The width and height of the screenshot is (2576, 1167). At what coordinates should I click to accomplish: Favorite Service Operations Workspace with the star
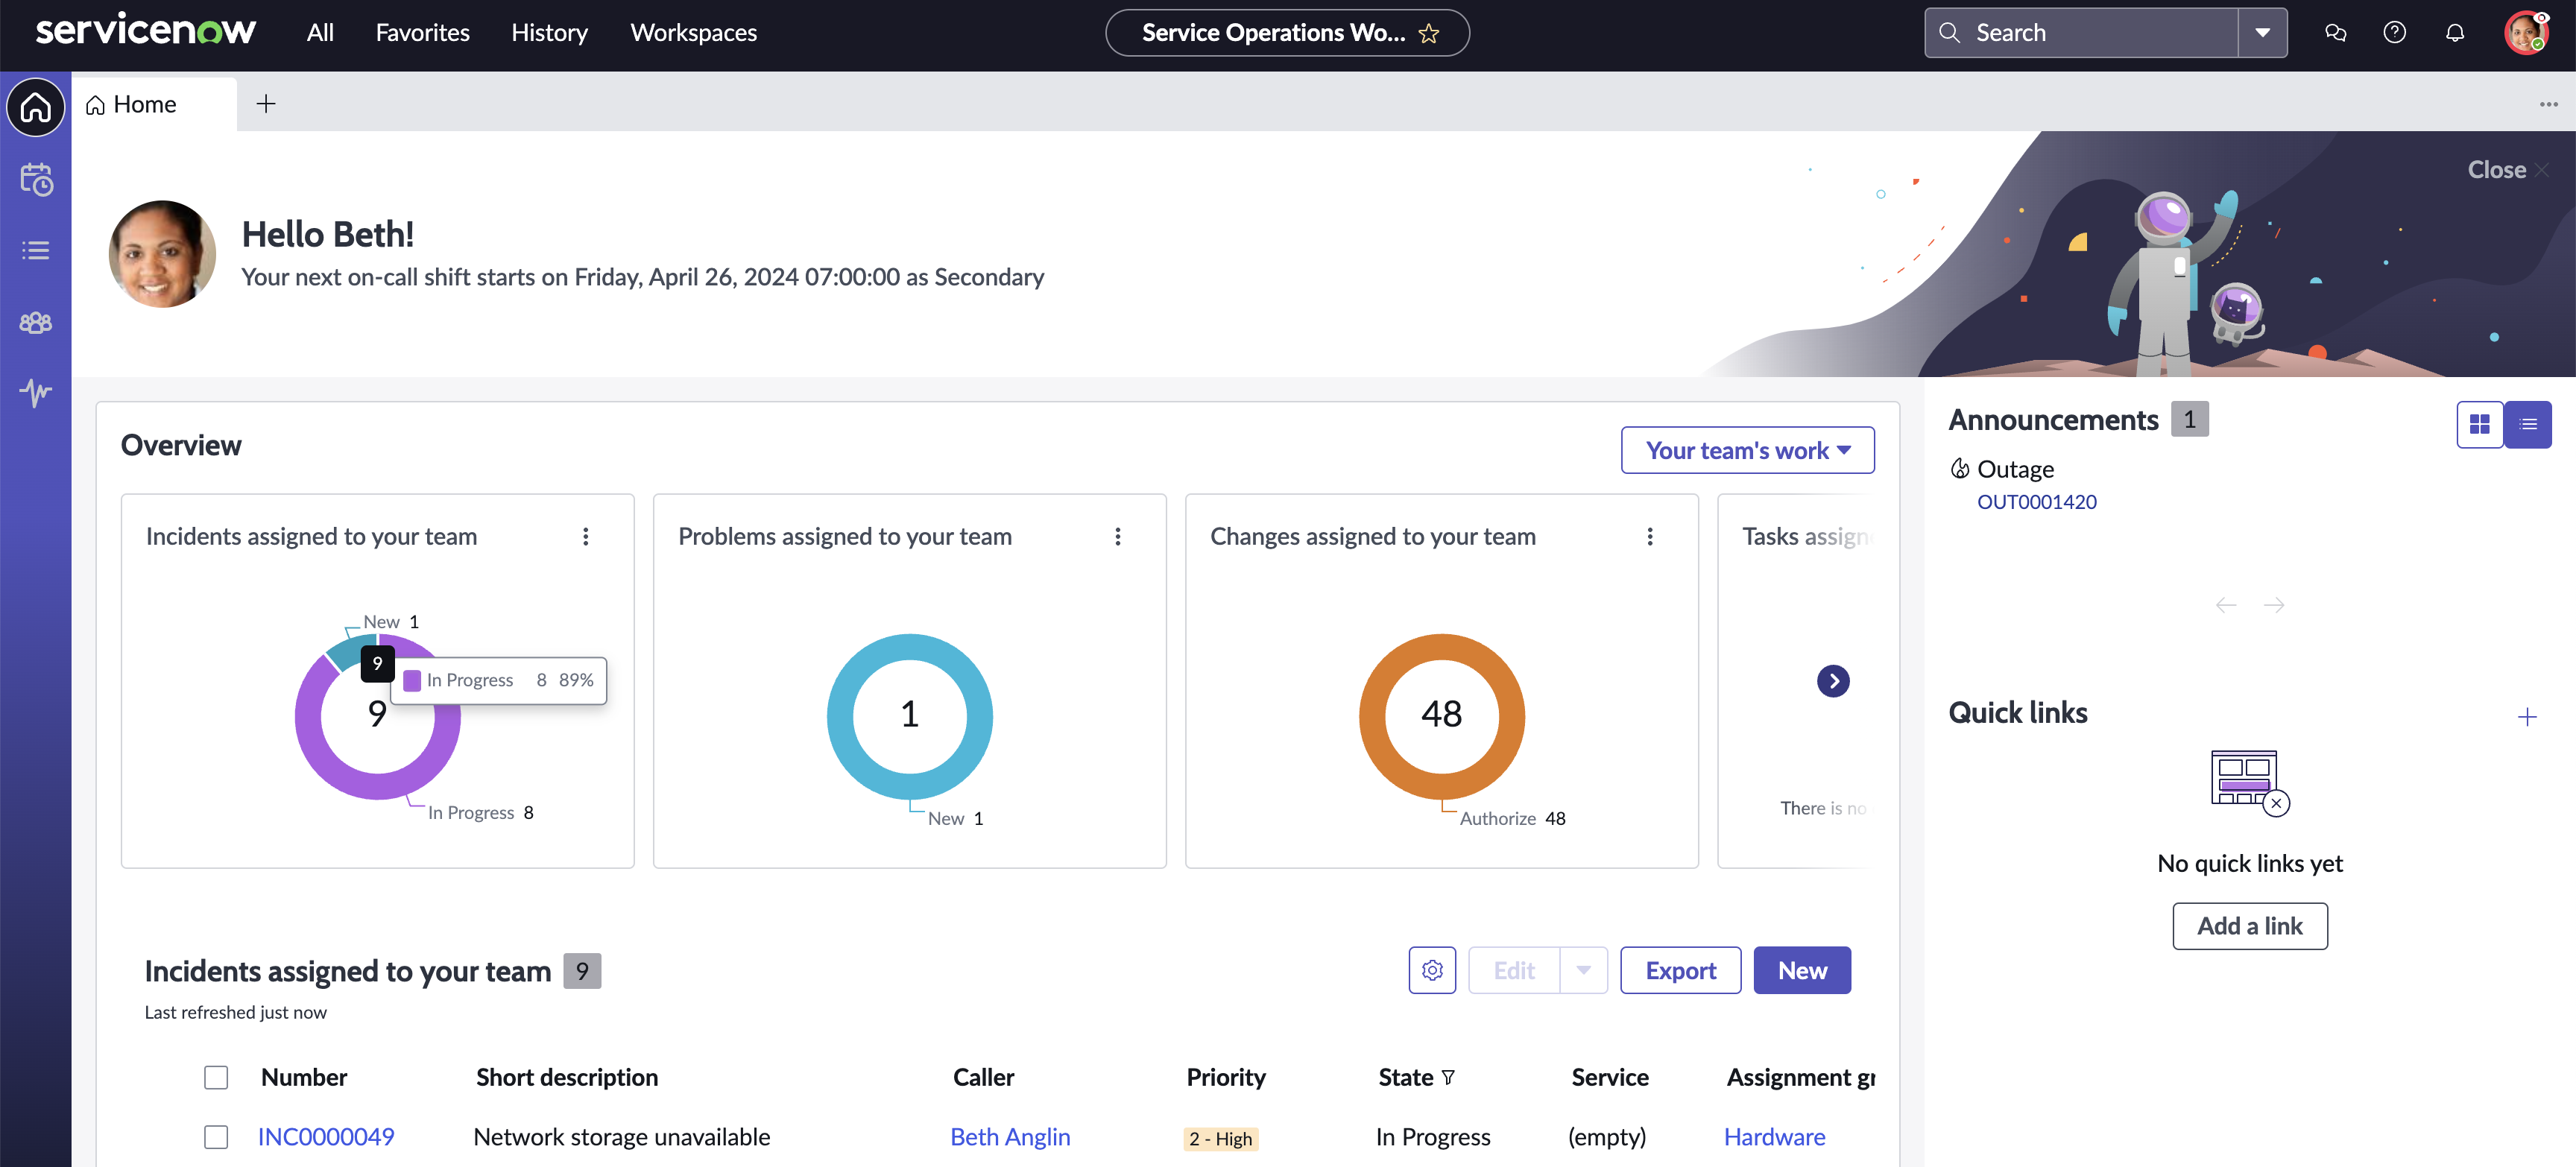tap(1429, 33)
